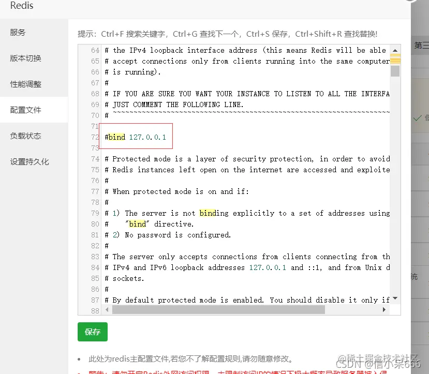Click line '# 2) No password is configured.'
This screenshot has width=429, height=374.
pos(168,235)
